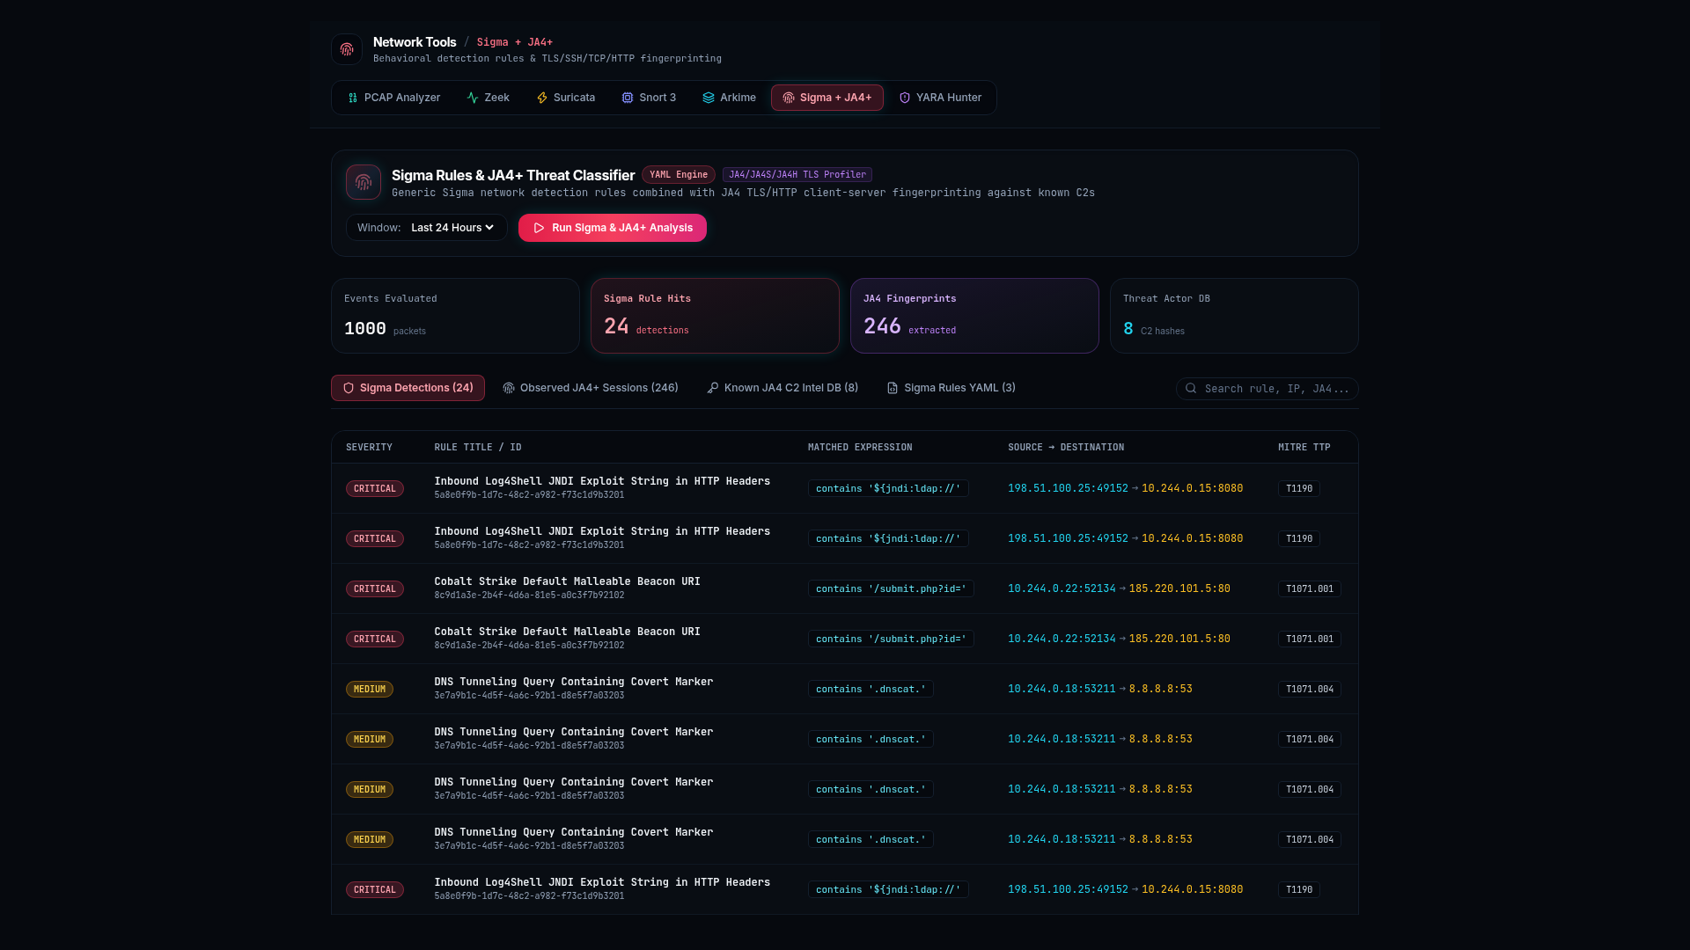Switch to the Zeek tab
Image resolution: width=1690 pixels, height=950 pixels.
coord(489,98)
